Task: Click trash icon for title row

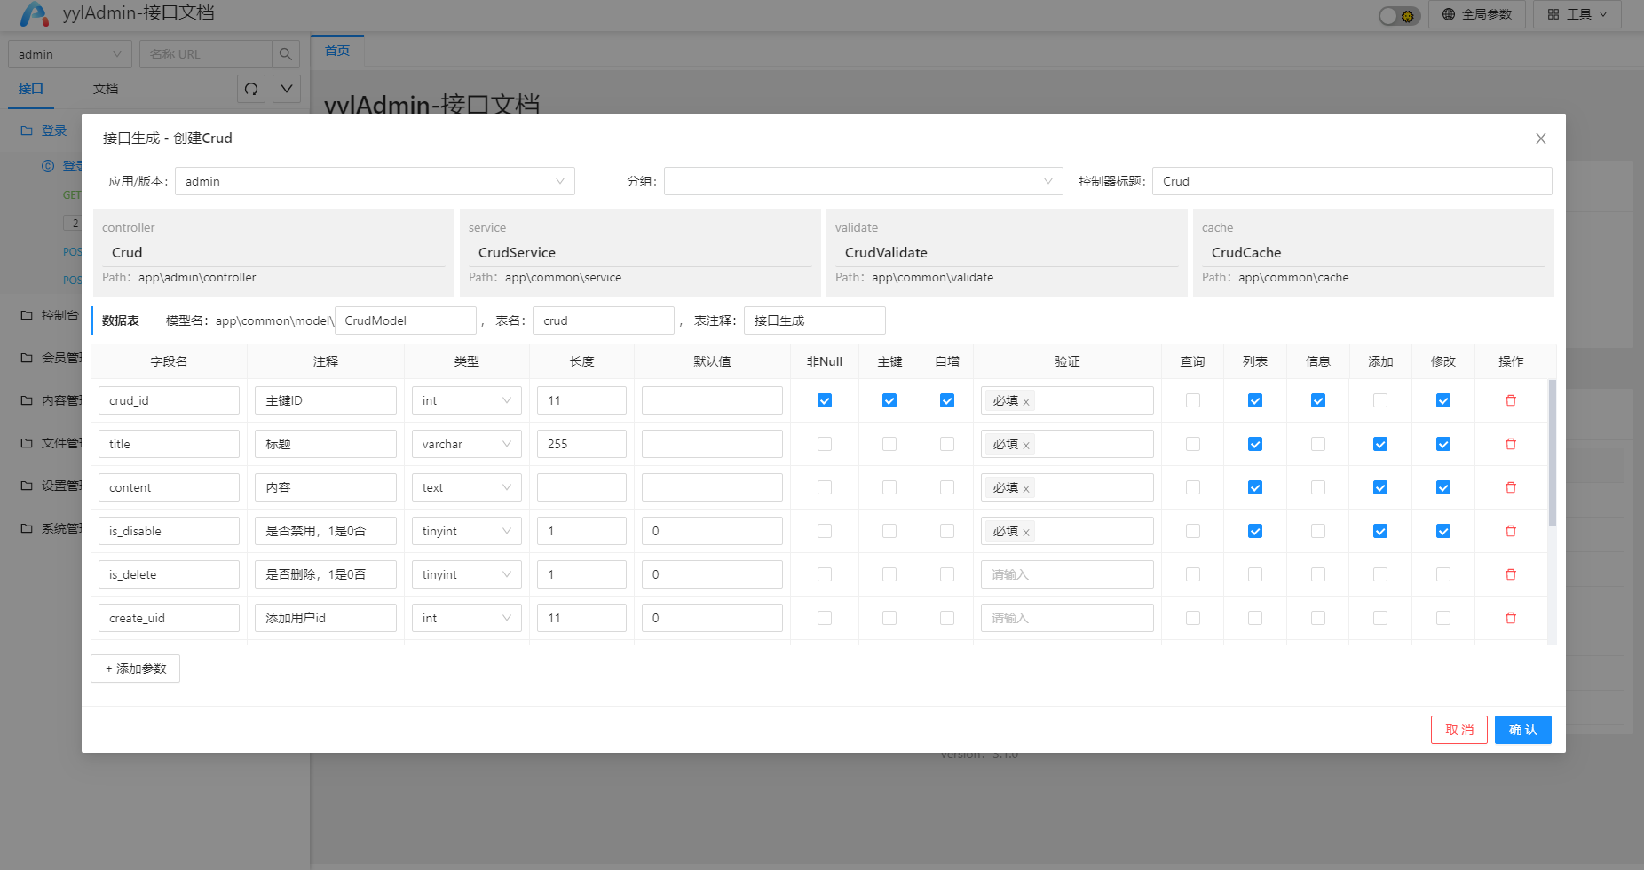Action: pos(1510,444)
